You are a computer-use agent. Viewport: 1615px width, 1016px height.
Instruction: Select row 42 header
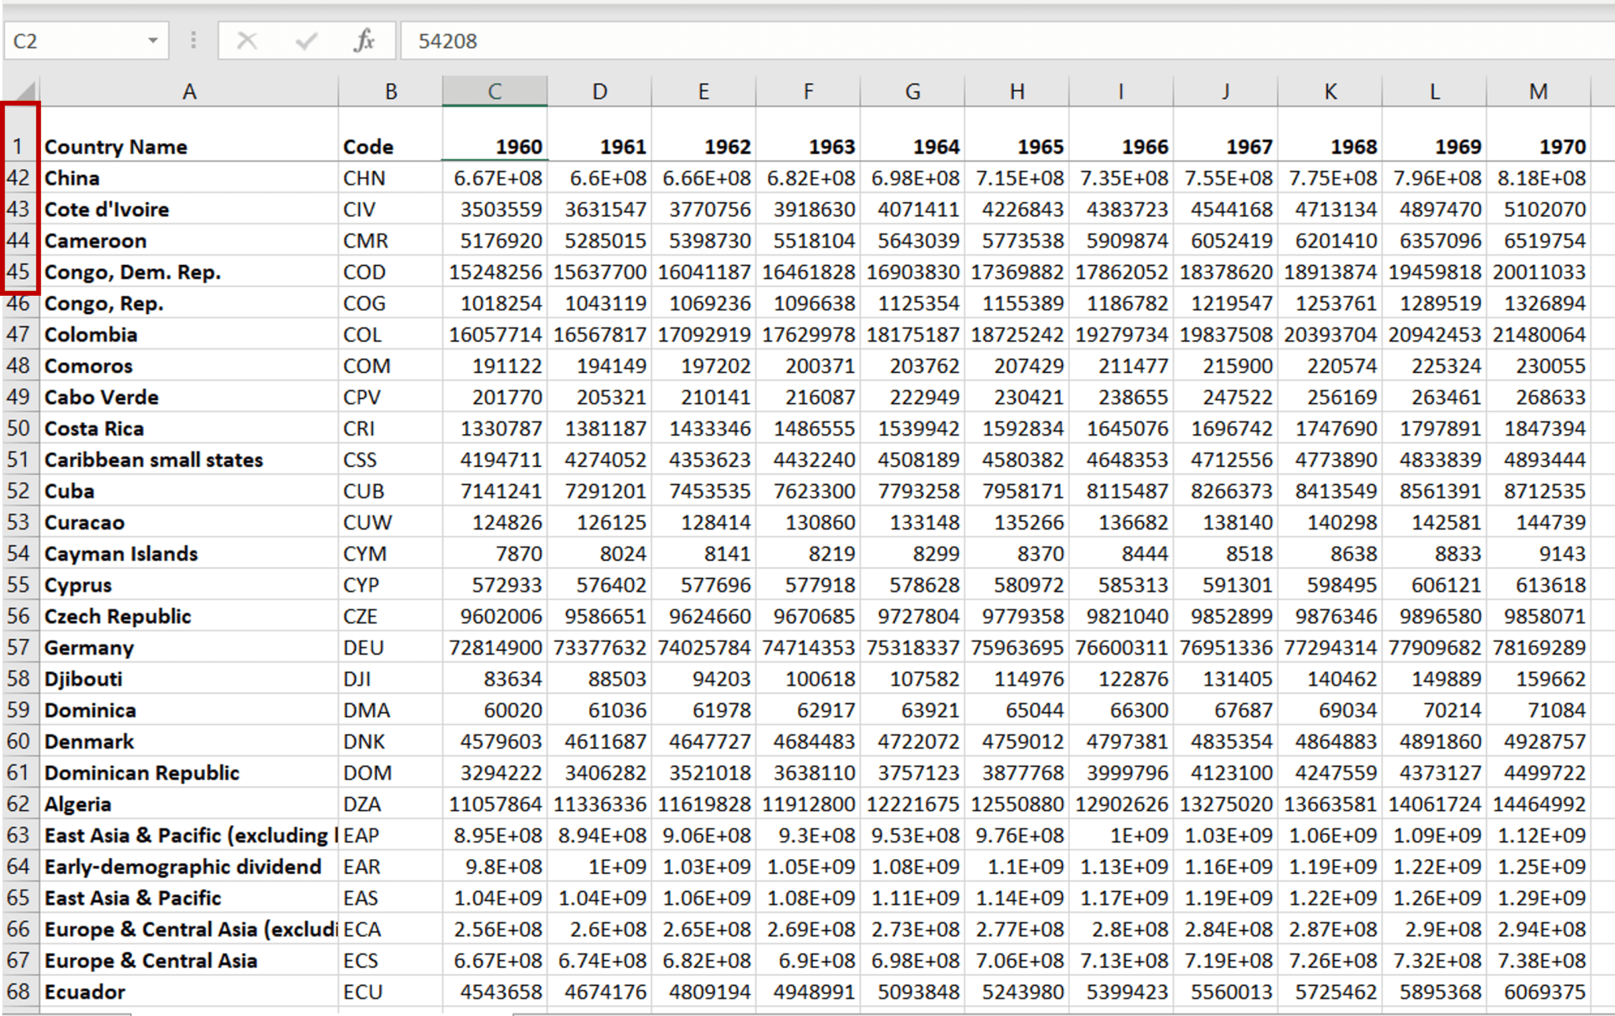click(19, 177)
